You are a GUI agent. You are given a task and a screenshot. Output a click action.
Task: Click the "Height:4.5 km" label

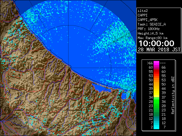click(x=150, y=33)
